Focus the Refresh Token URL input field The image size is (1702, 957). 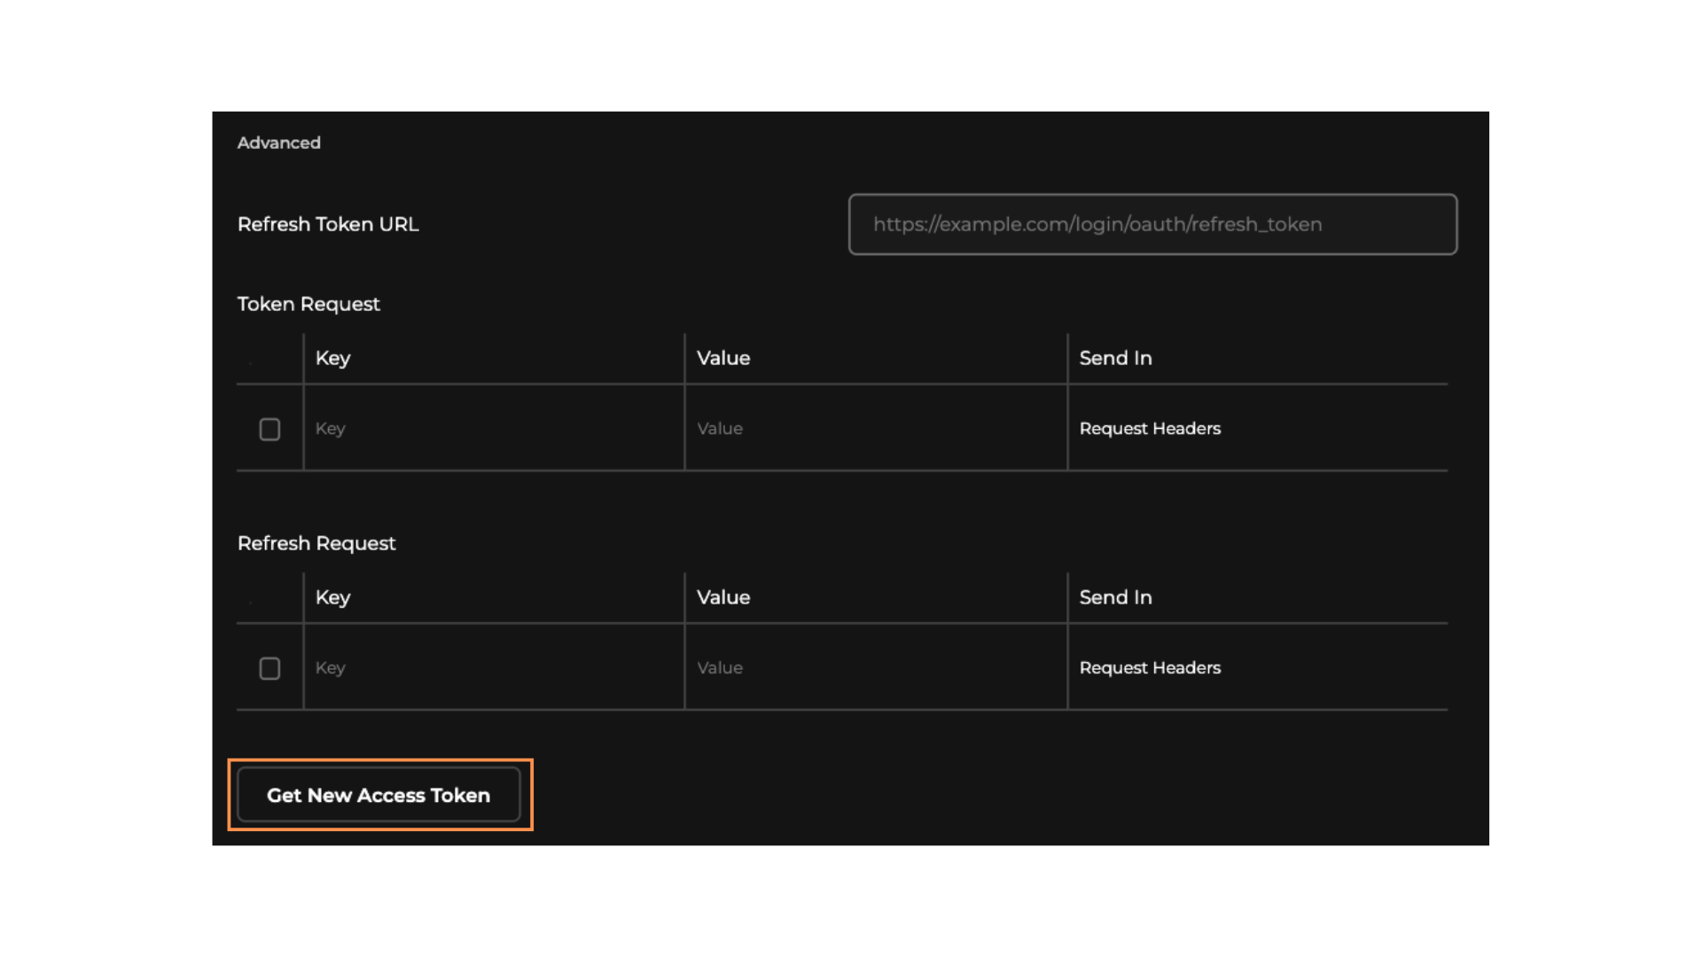tap(1152, 224)
